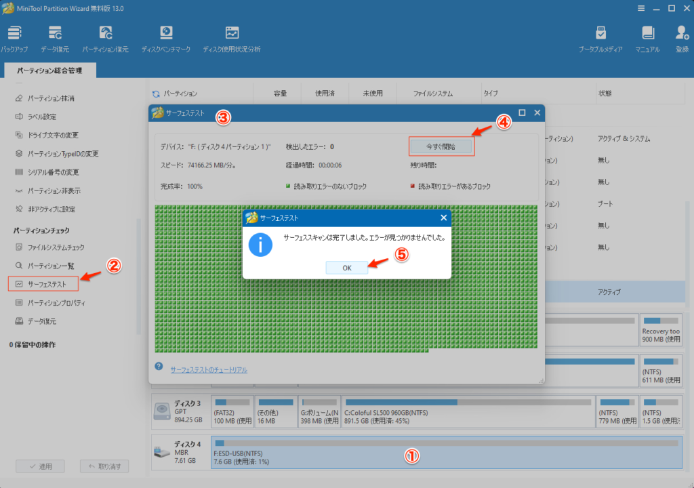The image size is (694, 488).
Task: Select the F:ESD-USB(NTFS) partition on Disk 4
Action: (446, 453)
